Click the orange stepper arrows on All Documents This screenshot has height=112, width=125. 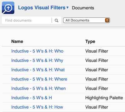(107, 20)
